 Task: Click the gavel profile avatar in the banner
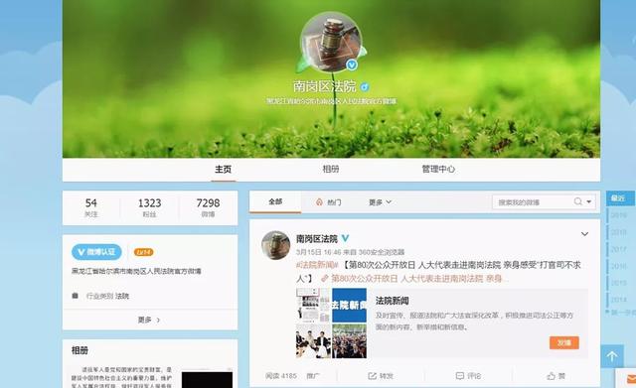[331, 42]
